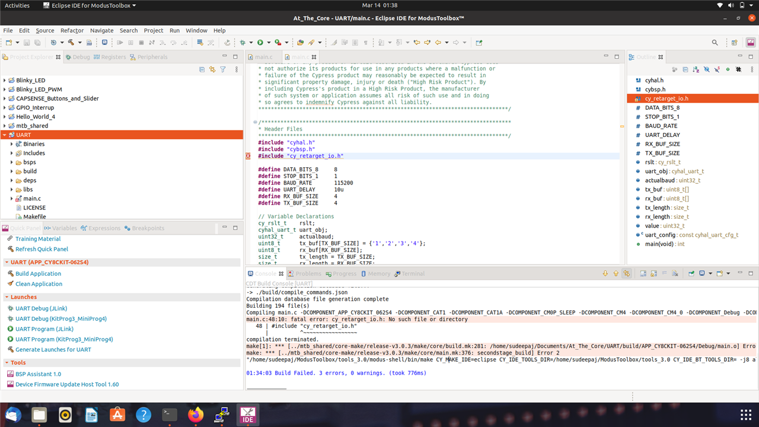759x427 pixels.
Task: Click the bug Debug icon in toolbar
Action: click(x=242, y=43)
